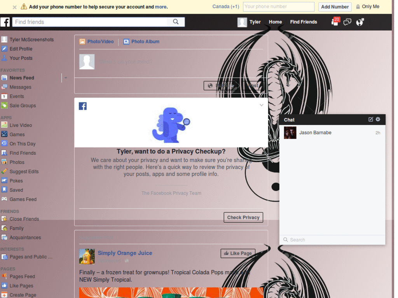The image size is (398, 298).
Task: Open Games in apps list
Action: coord(13,134)
